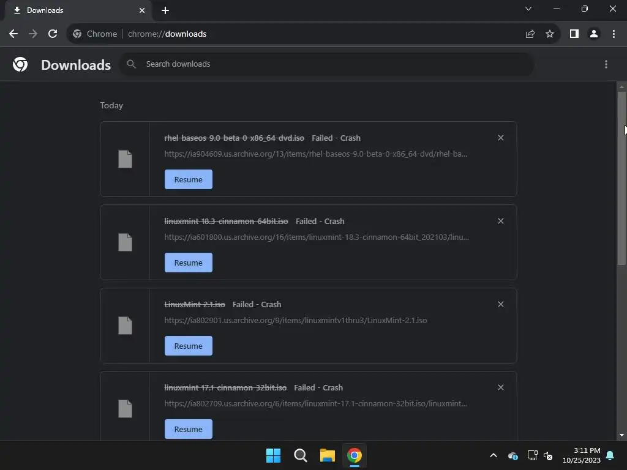Open a new browser tab

point(165,10)
